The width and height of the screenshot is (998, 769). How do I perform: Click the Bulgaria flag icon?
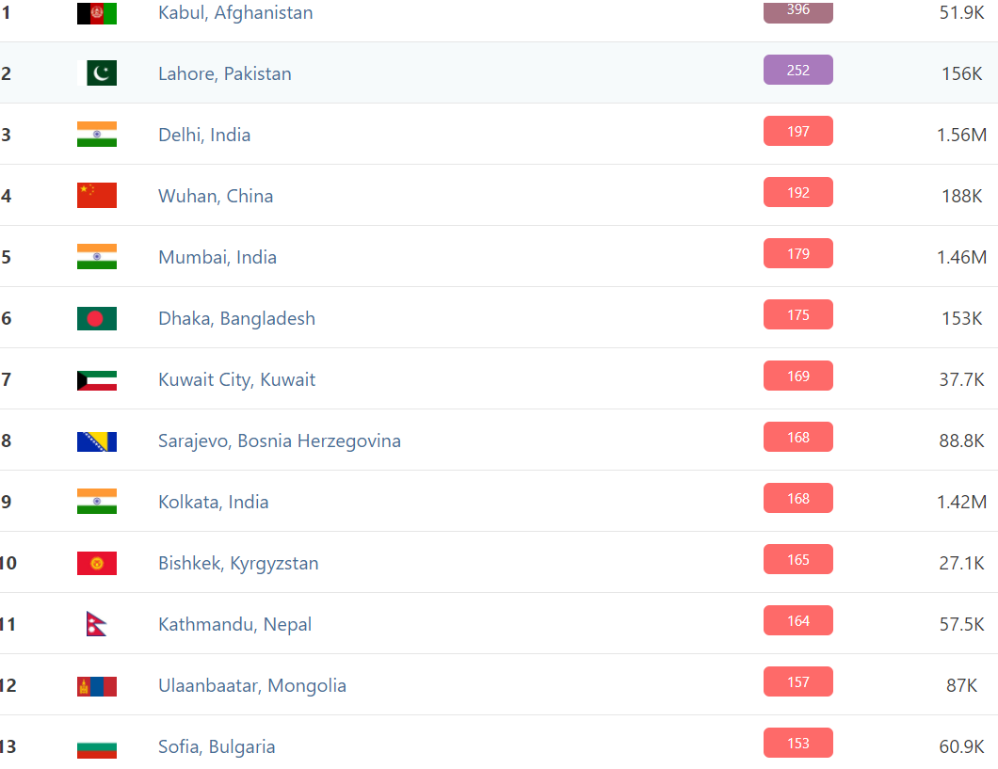(97, 749)
